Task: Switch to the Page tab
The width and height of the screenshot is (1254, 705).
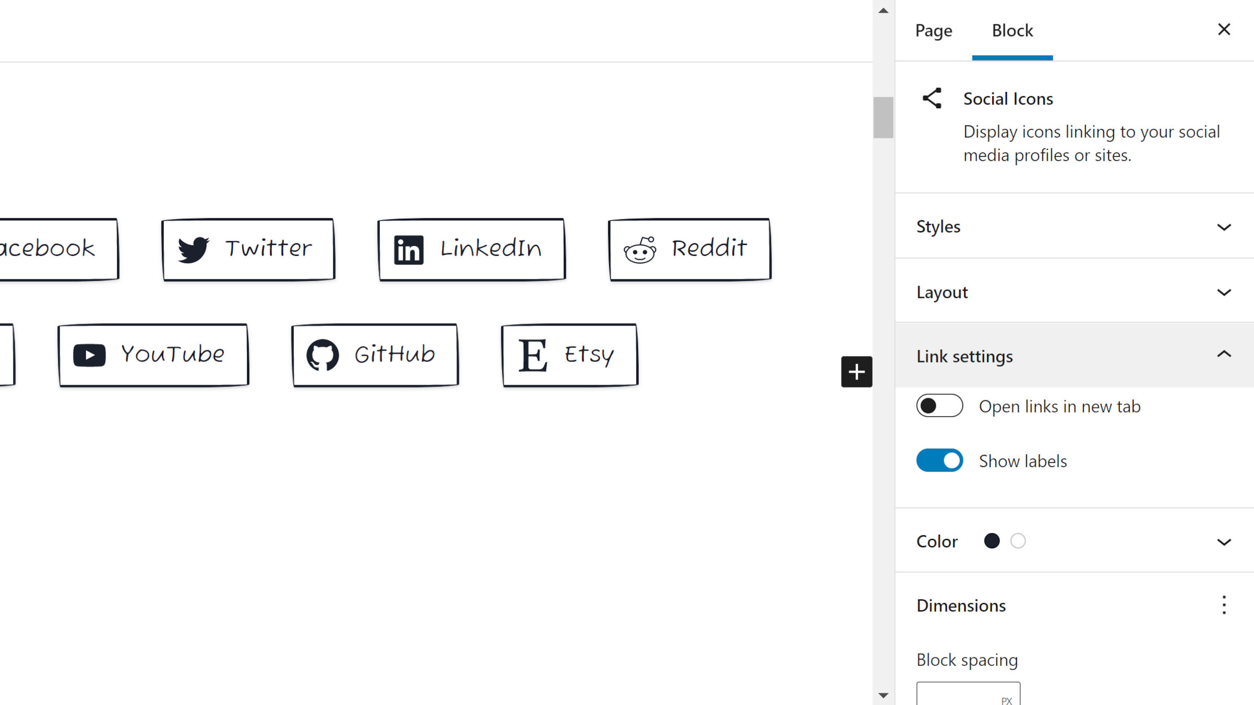Action: point(934,30)
